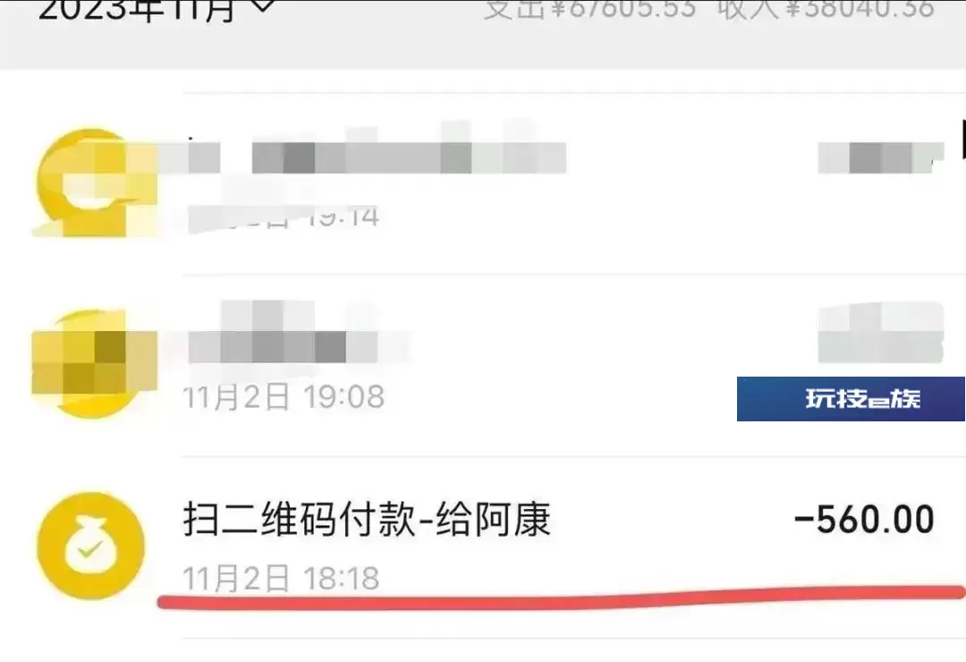Select blurred amount of 19:08 transaction
The image size is (966, 662).
click(881, 333)
